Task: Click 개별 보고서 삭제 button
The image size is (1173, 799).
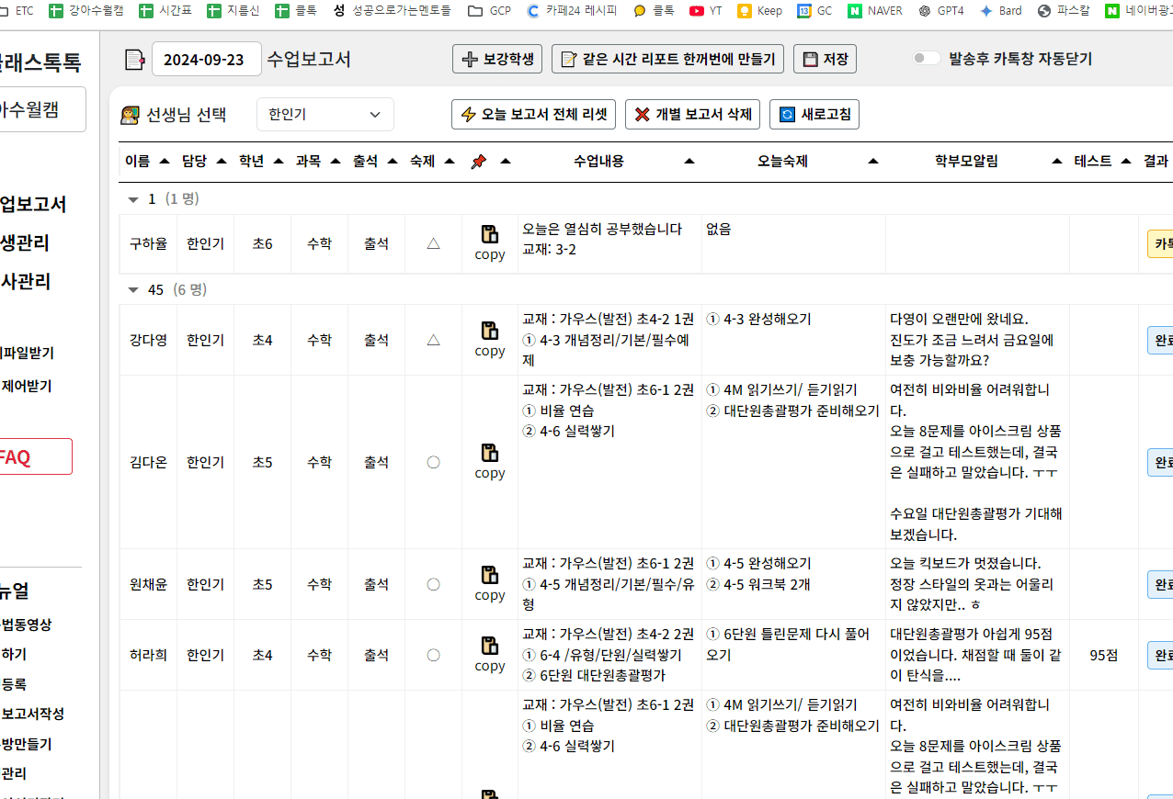Action: 693,115
